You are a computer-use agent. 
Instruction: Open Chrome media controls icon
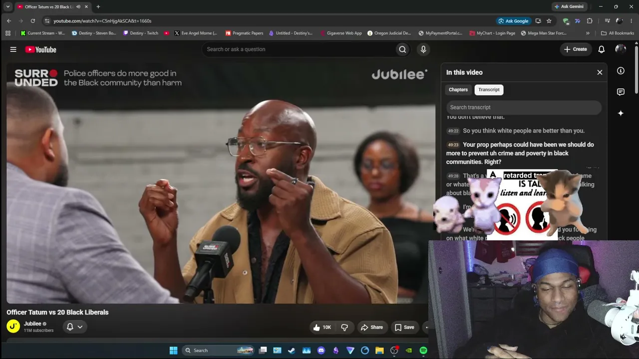click(607, 21)
